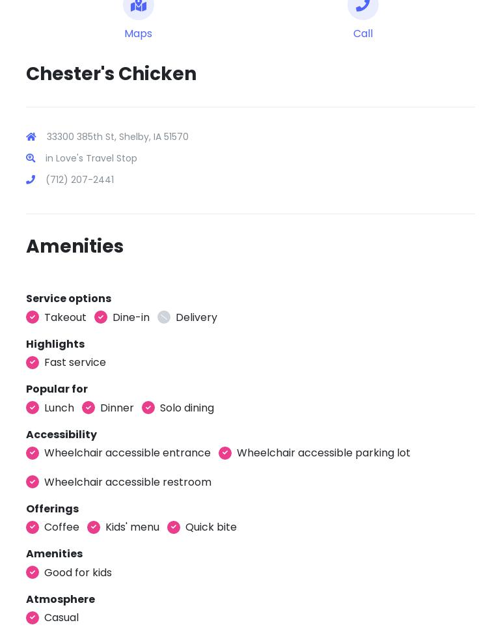Click the gray Delivery unavailable icon
The height and width of the screenshot is (640, 501).
pyautogui.click(x=164, y=317)
